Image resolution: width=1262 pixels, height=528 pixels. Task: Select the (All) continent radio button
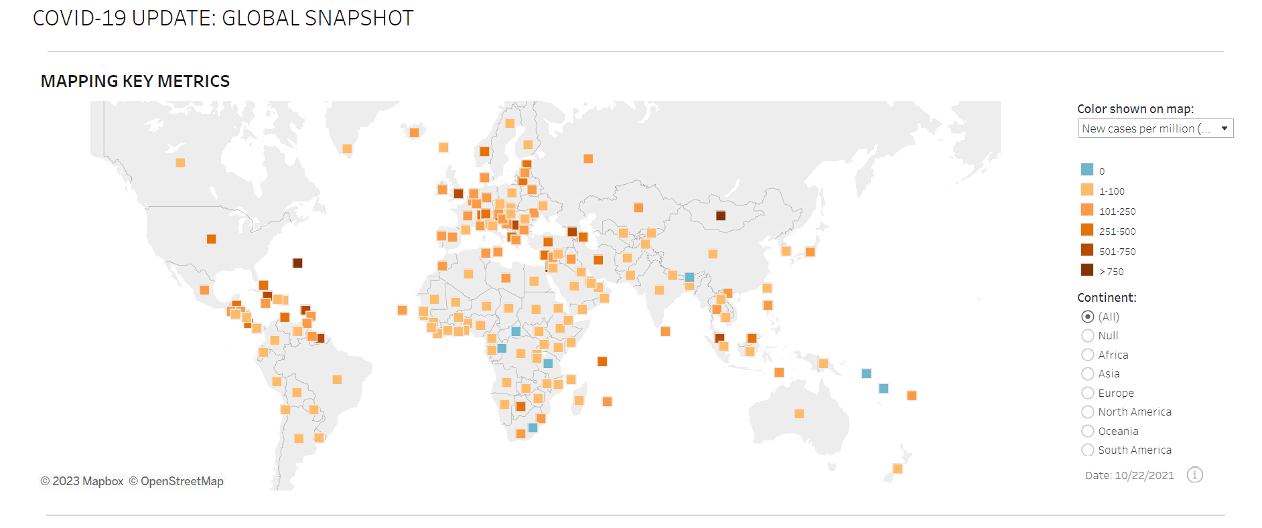point(1088,317)
